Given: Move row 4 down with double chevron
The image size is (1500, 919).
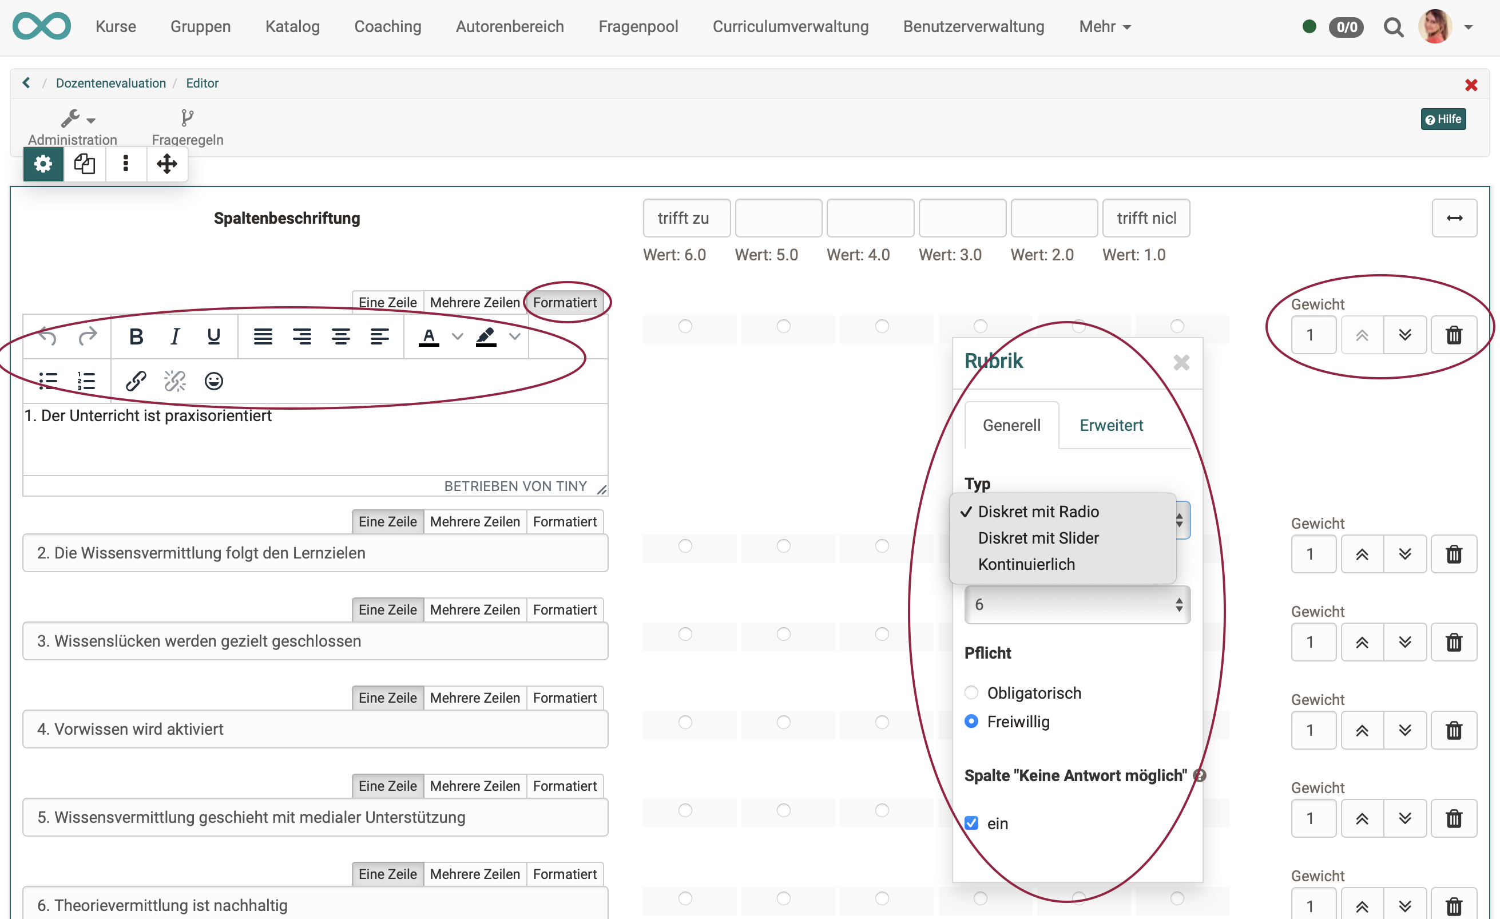Looking at the screenshot, I should coord(1405,730).
